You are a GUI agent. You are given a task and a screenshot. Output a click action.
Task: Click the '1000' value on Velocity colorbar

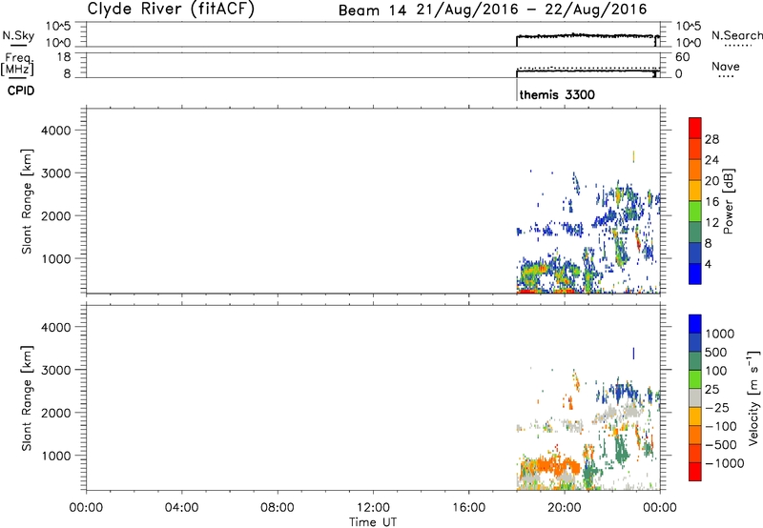719,334
